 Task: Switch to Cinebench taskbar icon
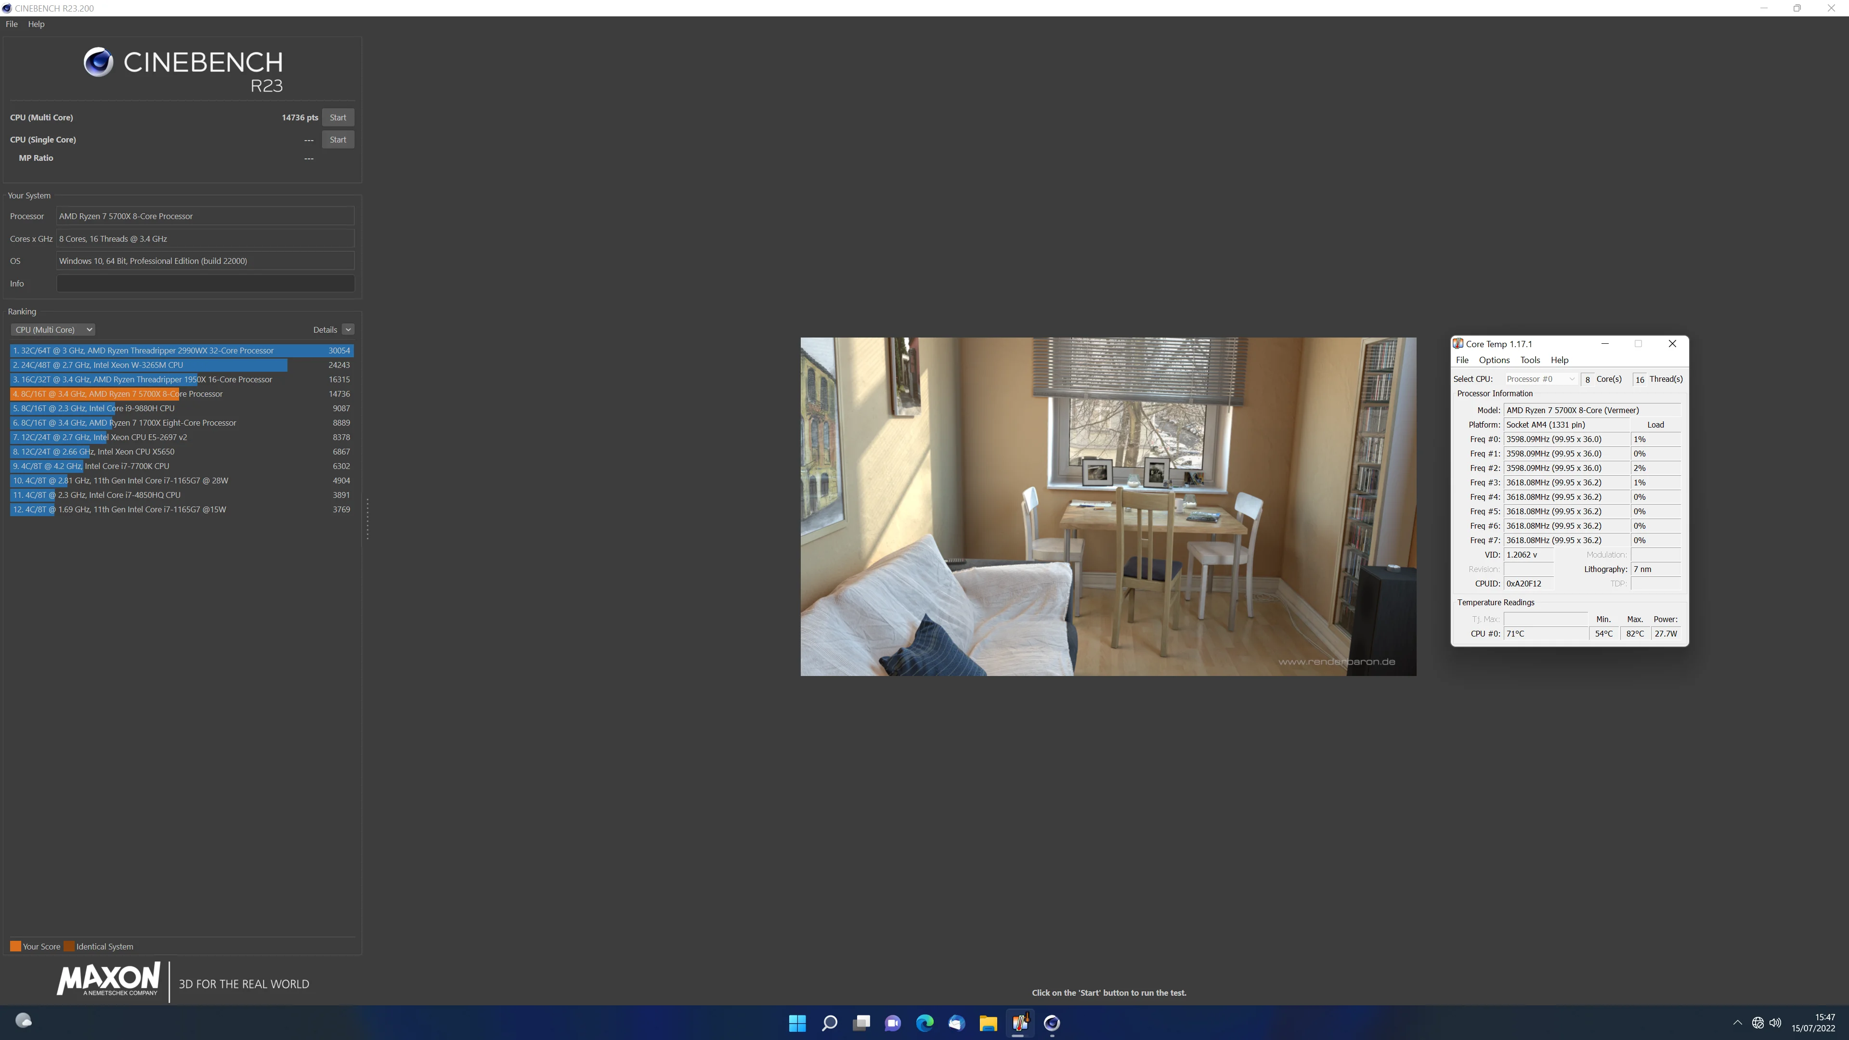tap(1052, 1023)
